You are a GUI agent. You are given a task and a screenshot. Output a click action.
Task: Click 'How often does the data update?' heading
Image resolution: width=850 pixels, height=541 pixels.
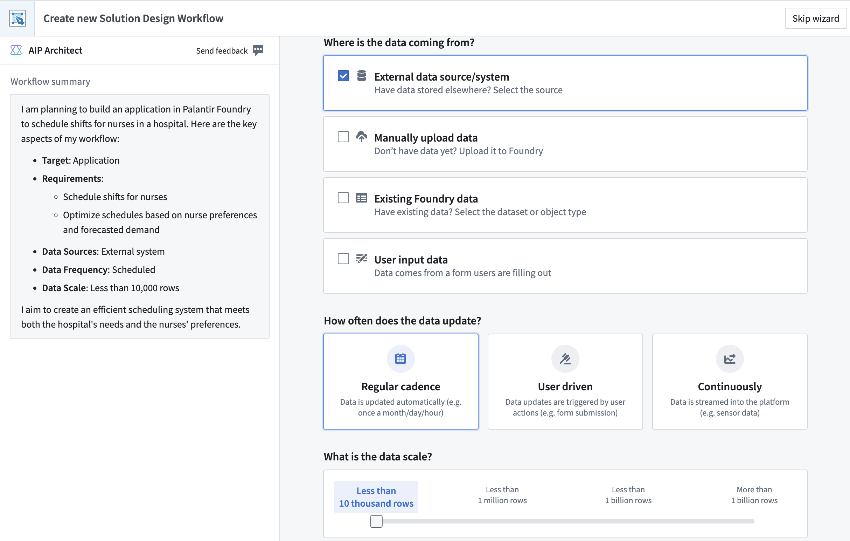point(402,321)
